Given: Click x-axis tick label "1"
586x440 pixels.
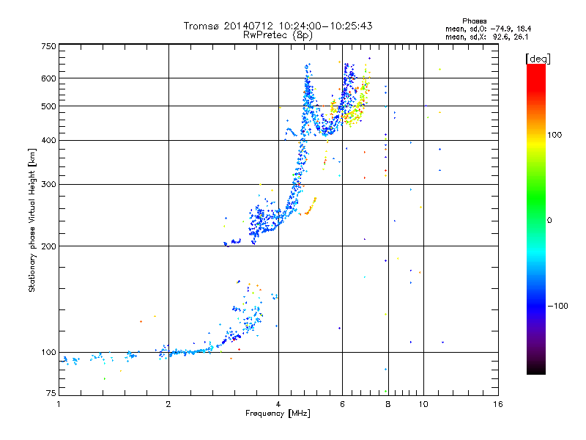Looking at the screenshot, I should pos(59,404).
